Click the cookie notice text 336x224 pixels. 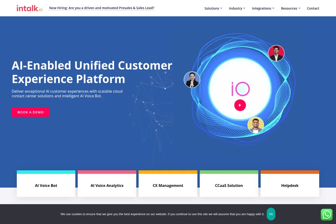coord(162,214)
